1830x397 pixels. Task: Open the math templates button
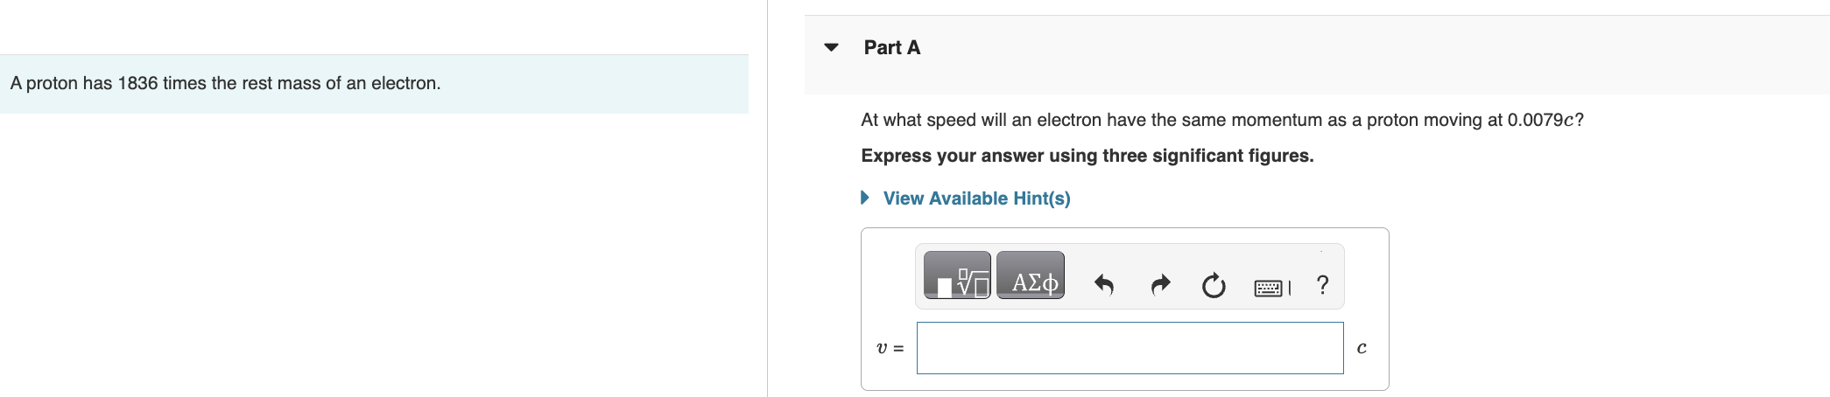pos(957,275)
